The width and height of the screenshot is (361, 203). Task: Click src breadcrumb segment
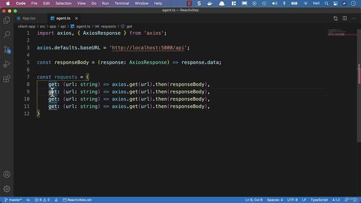[43, 27]
